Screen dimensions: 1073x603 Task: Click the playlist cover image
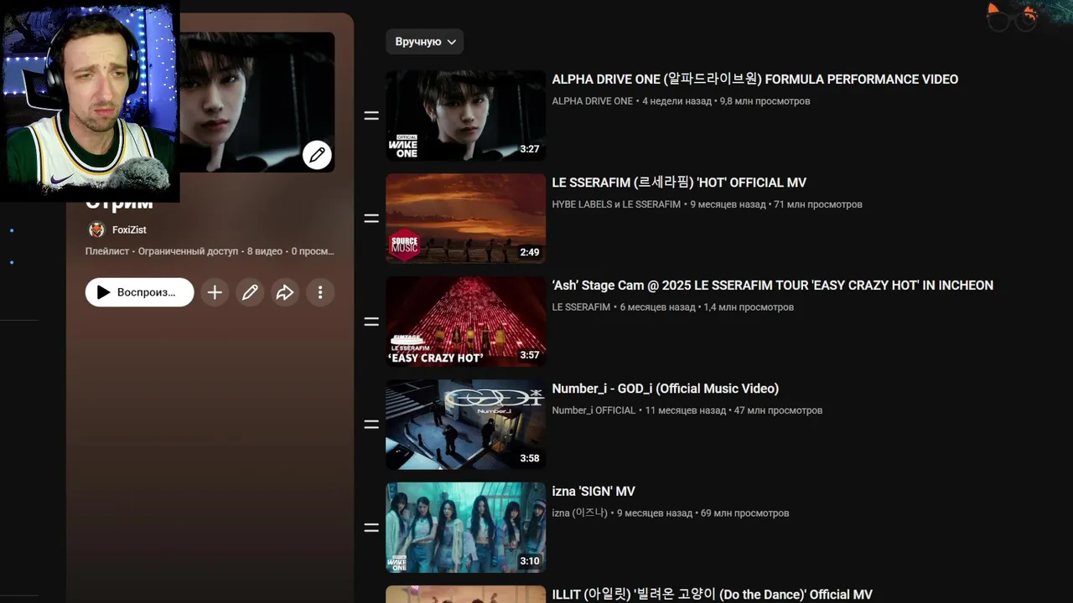(257, 102)
